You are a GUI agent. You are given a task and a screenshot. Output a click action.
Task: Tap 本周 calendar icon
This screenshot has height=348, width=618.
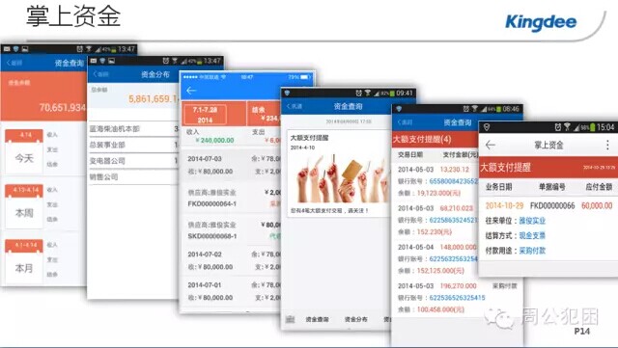pos(24,206)
